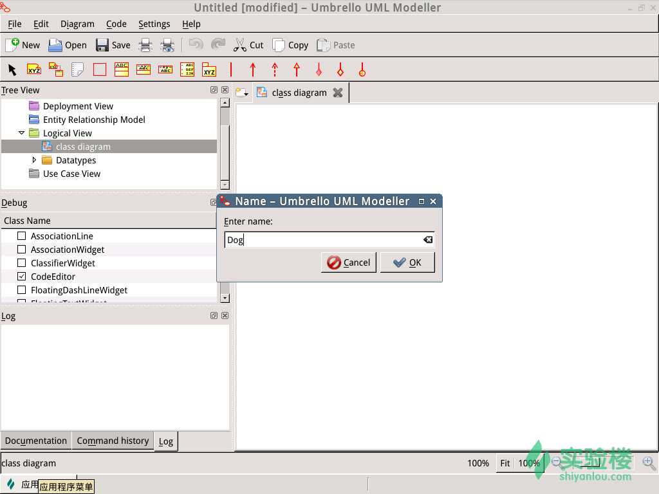Select Deployment View in tree

[78, 106]
